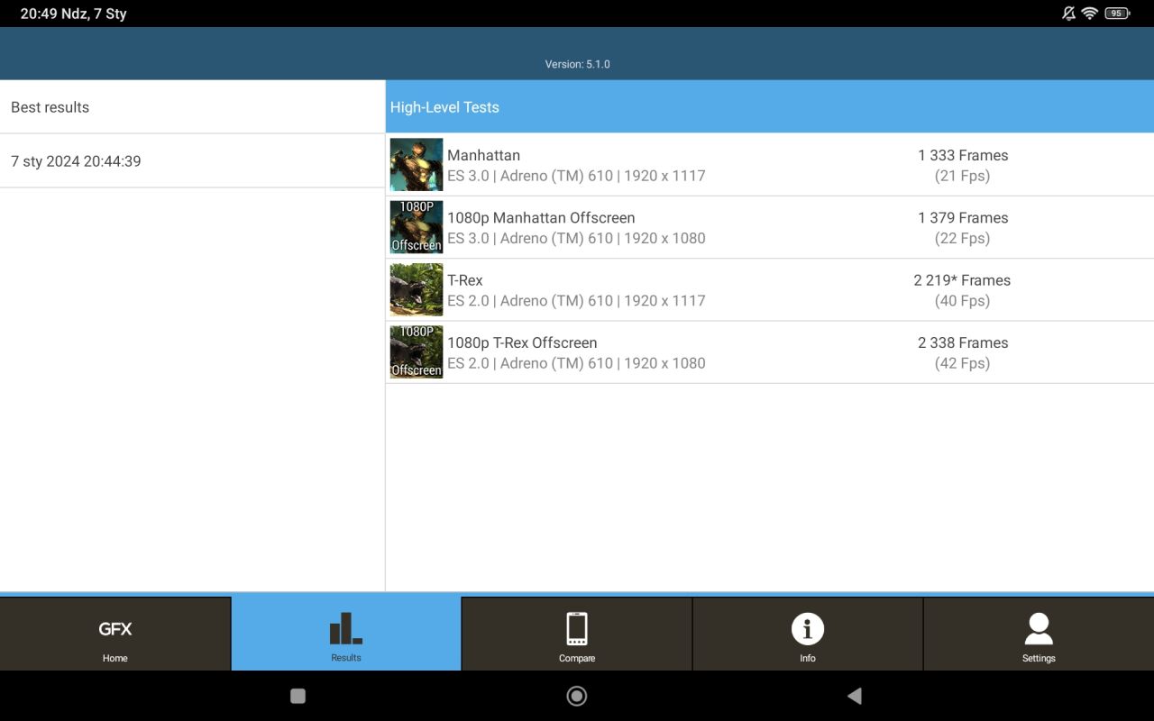This screenshot has width=1154, height=721.
Task: Open the GFX Home tab
Action: click(115, 634)
